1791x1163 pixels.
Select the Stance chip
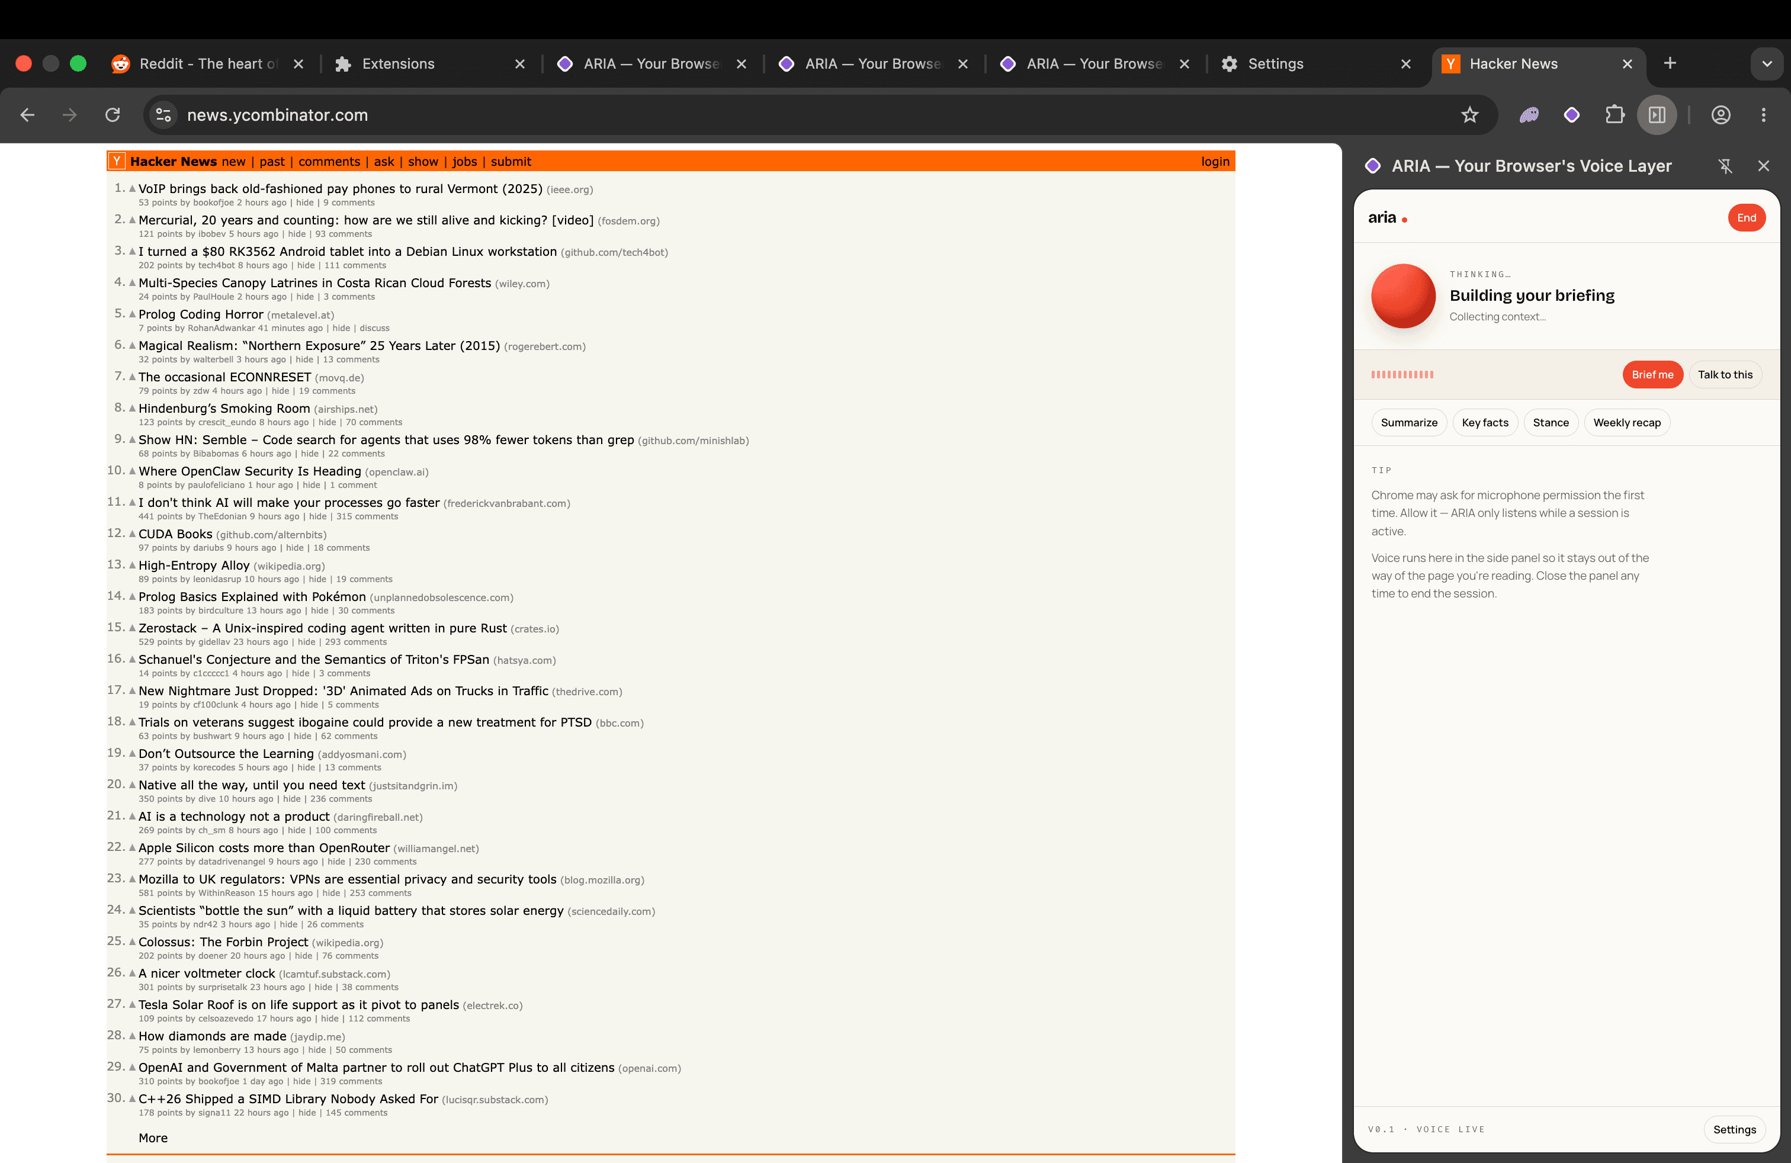1551,422
